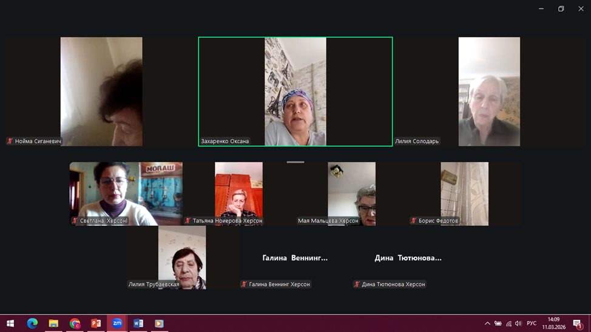This screenshot has width=591, height=332.
Task: Switch to PowerPoint in the taskbar
Action: 96,324
